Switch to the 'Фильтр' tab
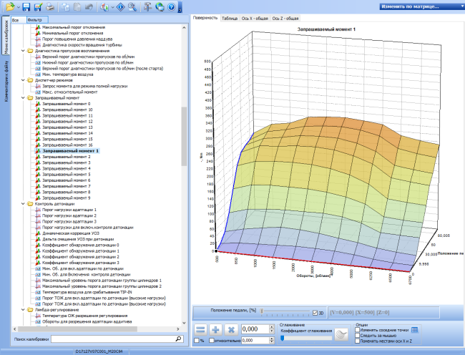This screenshot has height=355, width=465. pyautogui.click(x=37, y=20)
